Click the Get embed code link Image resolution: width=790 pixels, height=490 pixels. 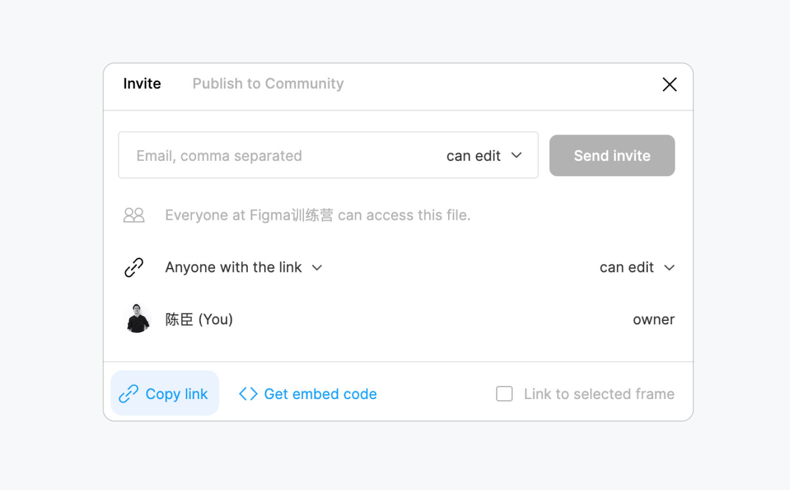[320, 394]
